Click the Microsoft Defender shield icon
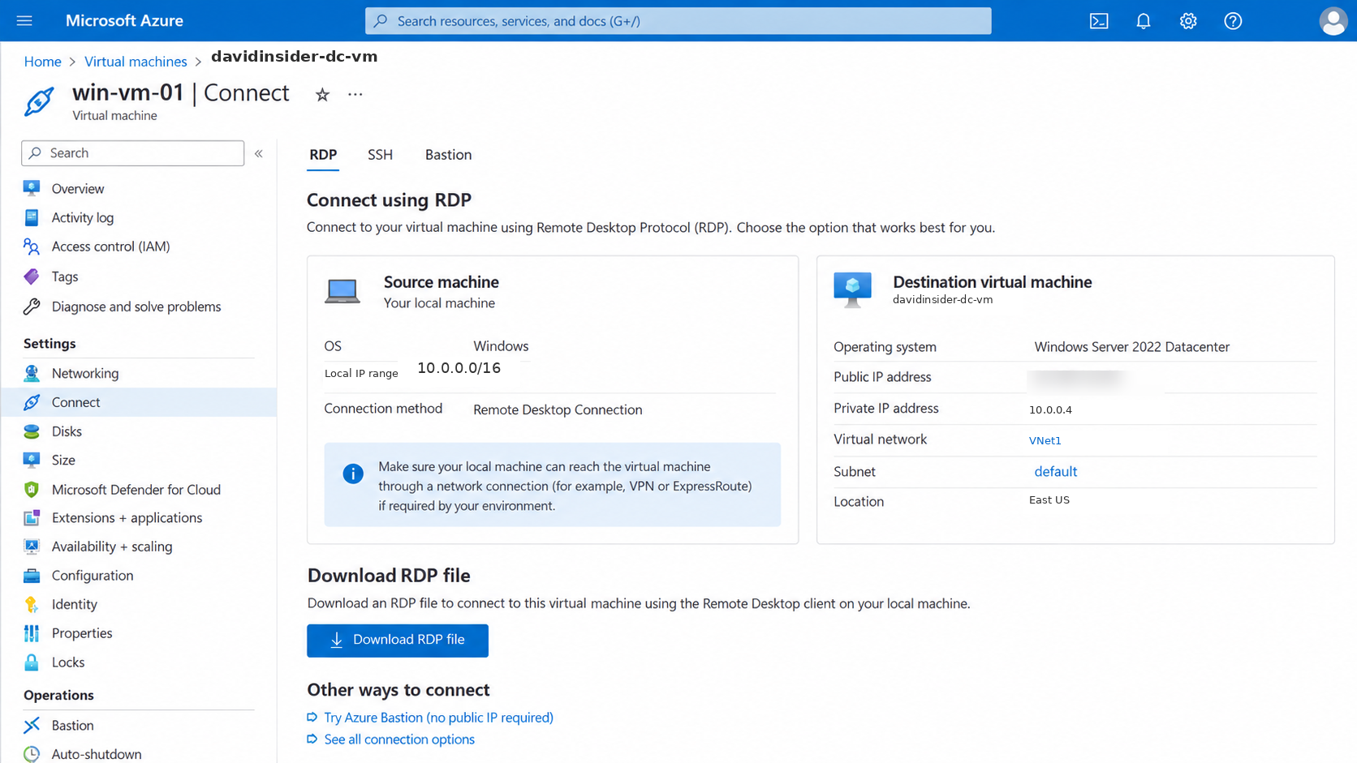The image size is (1357, 763). 32,490
